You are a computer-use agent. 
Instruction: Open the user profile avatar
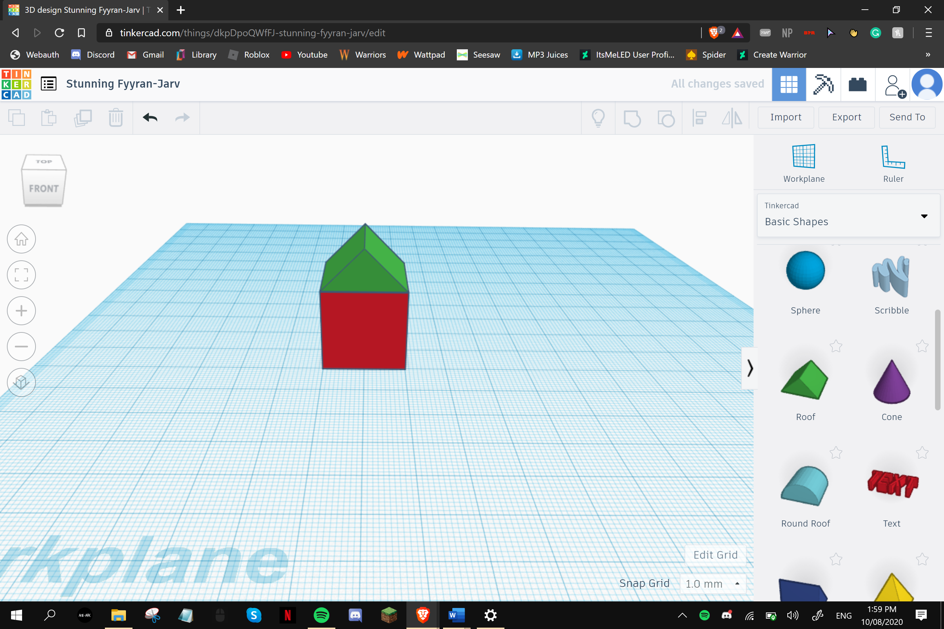pos(927,84)
